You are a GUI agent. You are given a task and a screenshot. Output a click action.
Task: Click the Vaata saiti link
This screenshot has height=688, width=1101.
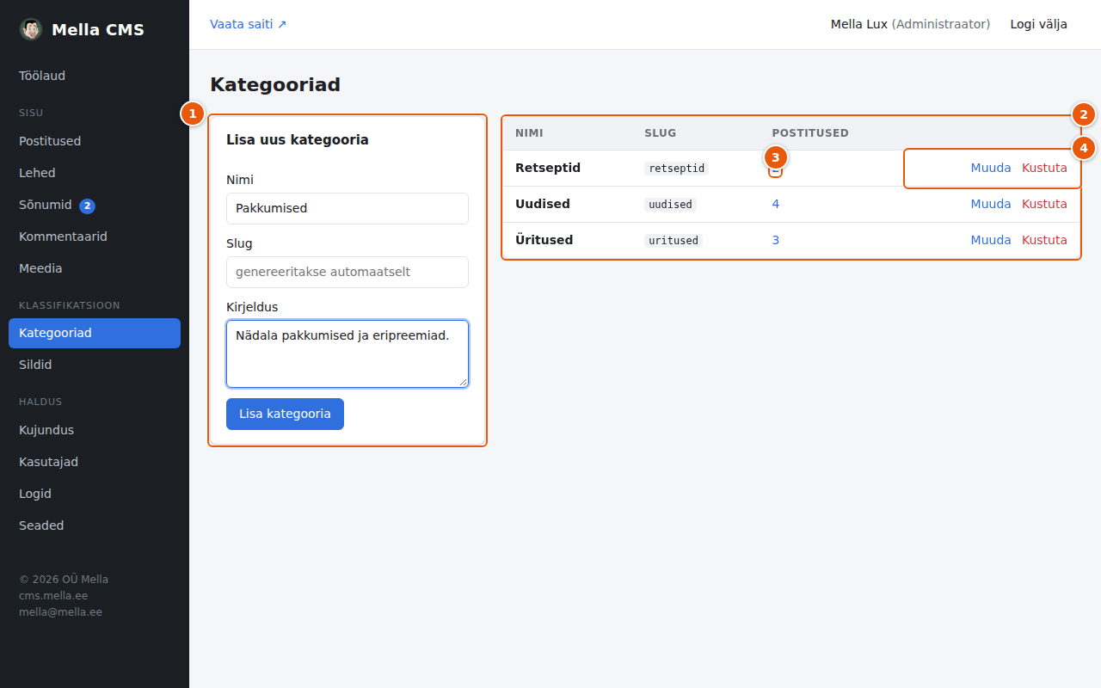click(x=249, y=24)
